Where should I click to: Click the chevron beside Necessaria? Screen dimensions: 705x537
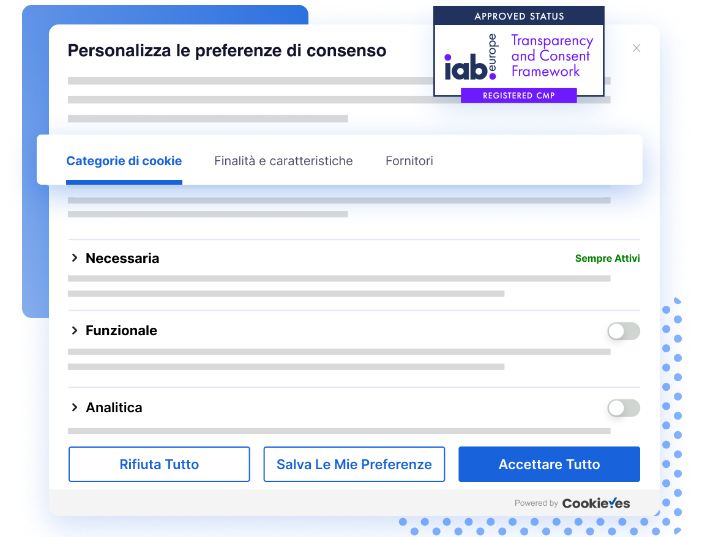(75, 258)
